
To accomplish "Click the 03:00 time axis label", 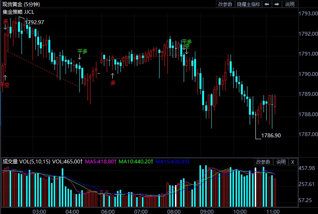I will coord(39,212).
